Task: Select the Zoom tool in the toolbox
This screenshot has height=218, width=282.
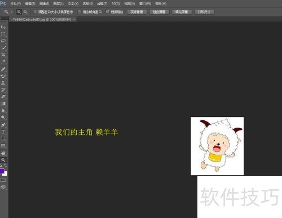Action: point(3,160)
